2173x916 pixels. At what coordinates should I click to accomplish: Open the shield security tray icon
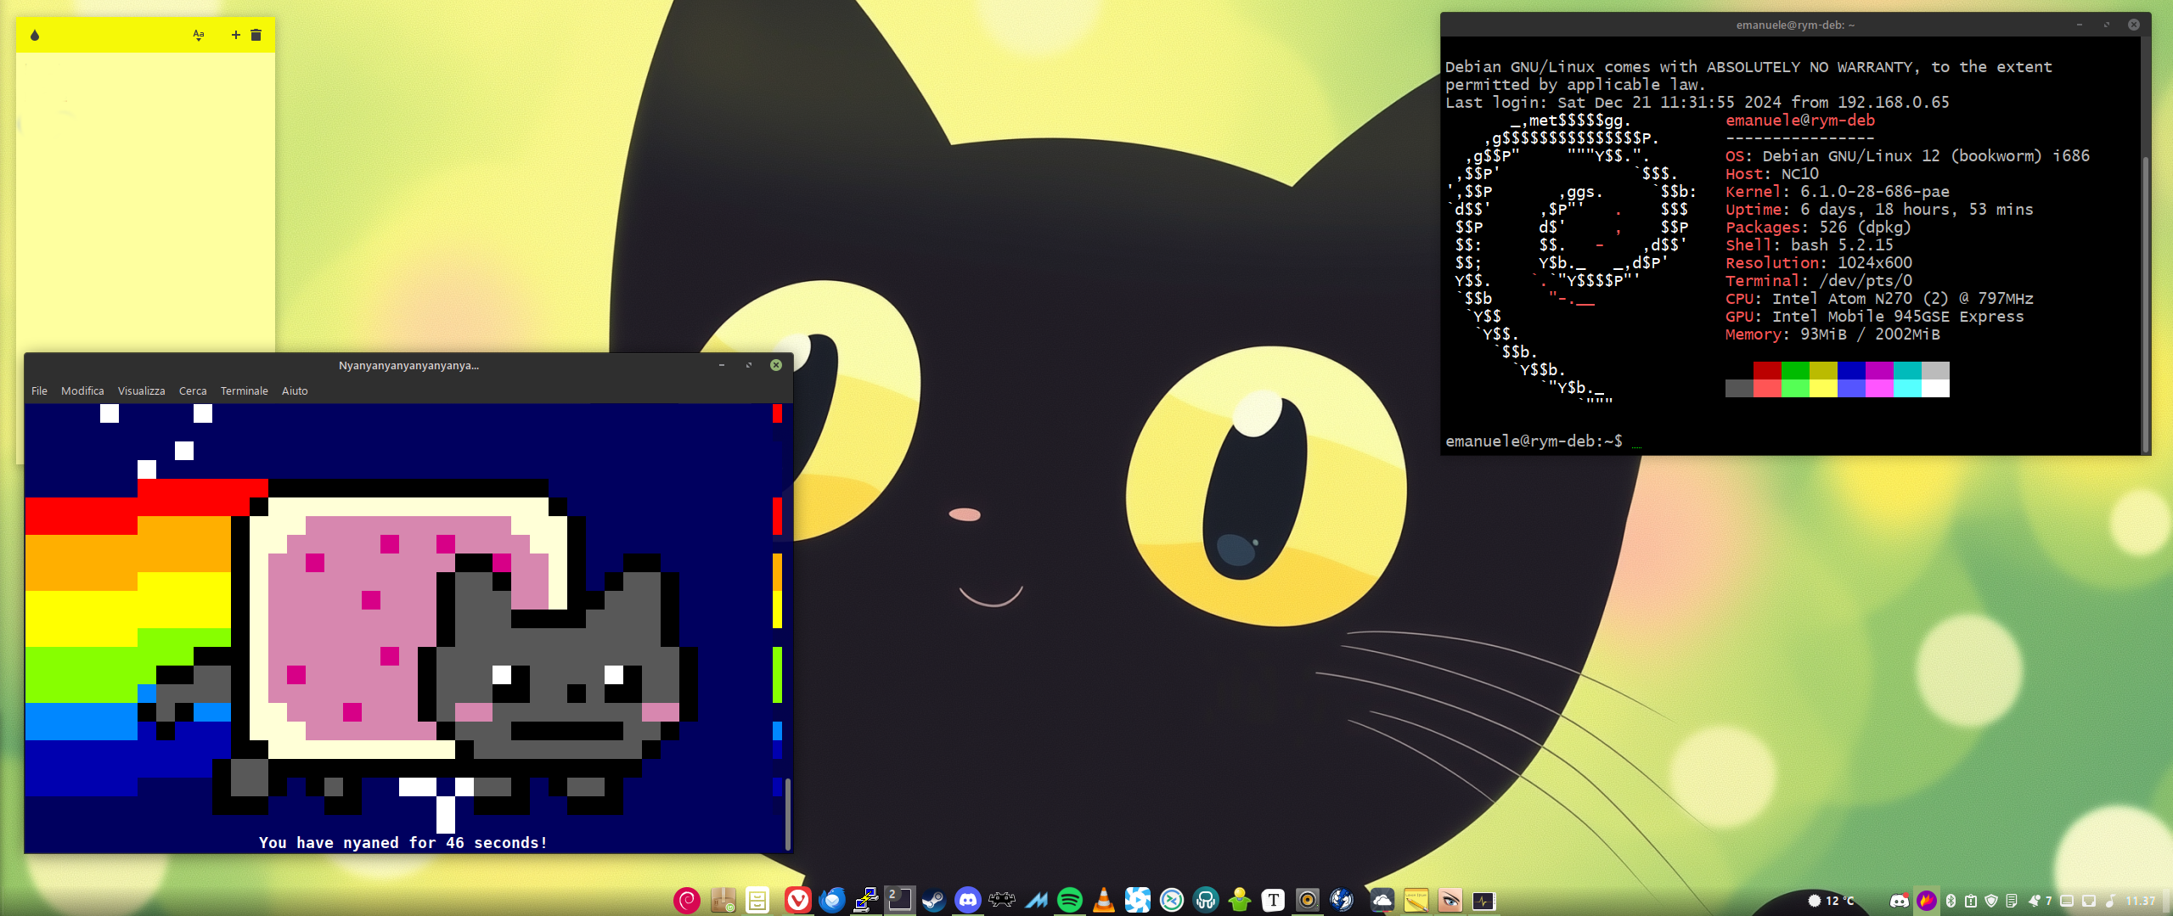tap(1991, 901)
